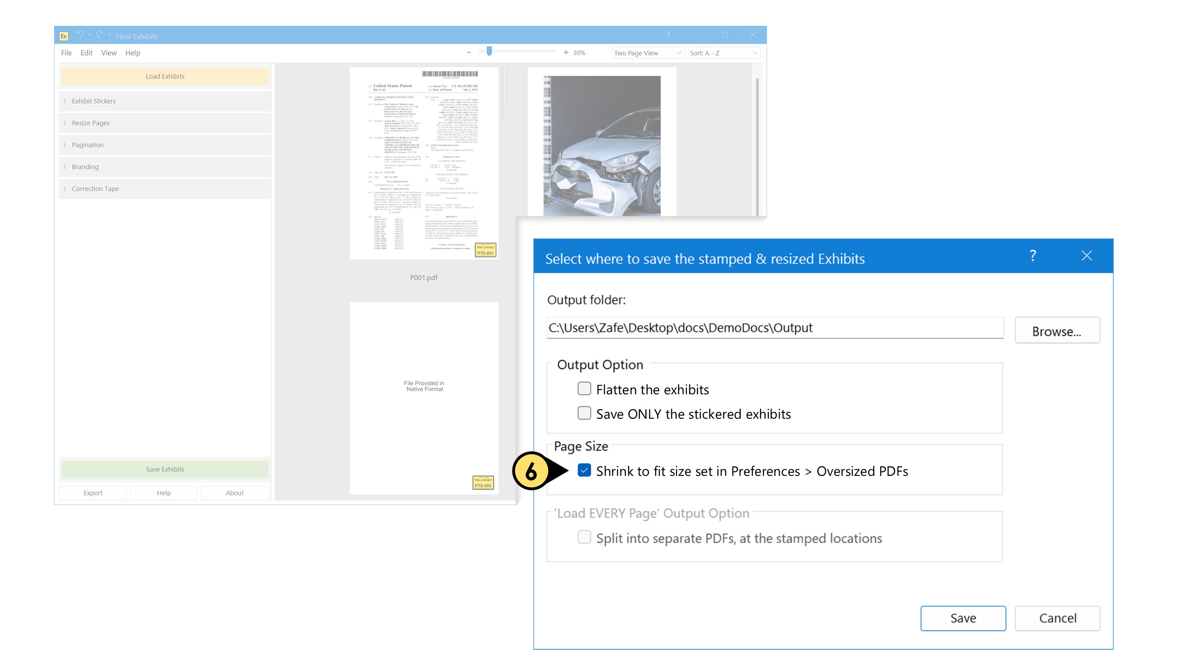Click the main window help question mark

pyautogui.click(x=668, y=35)
